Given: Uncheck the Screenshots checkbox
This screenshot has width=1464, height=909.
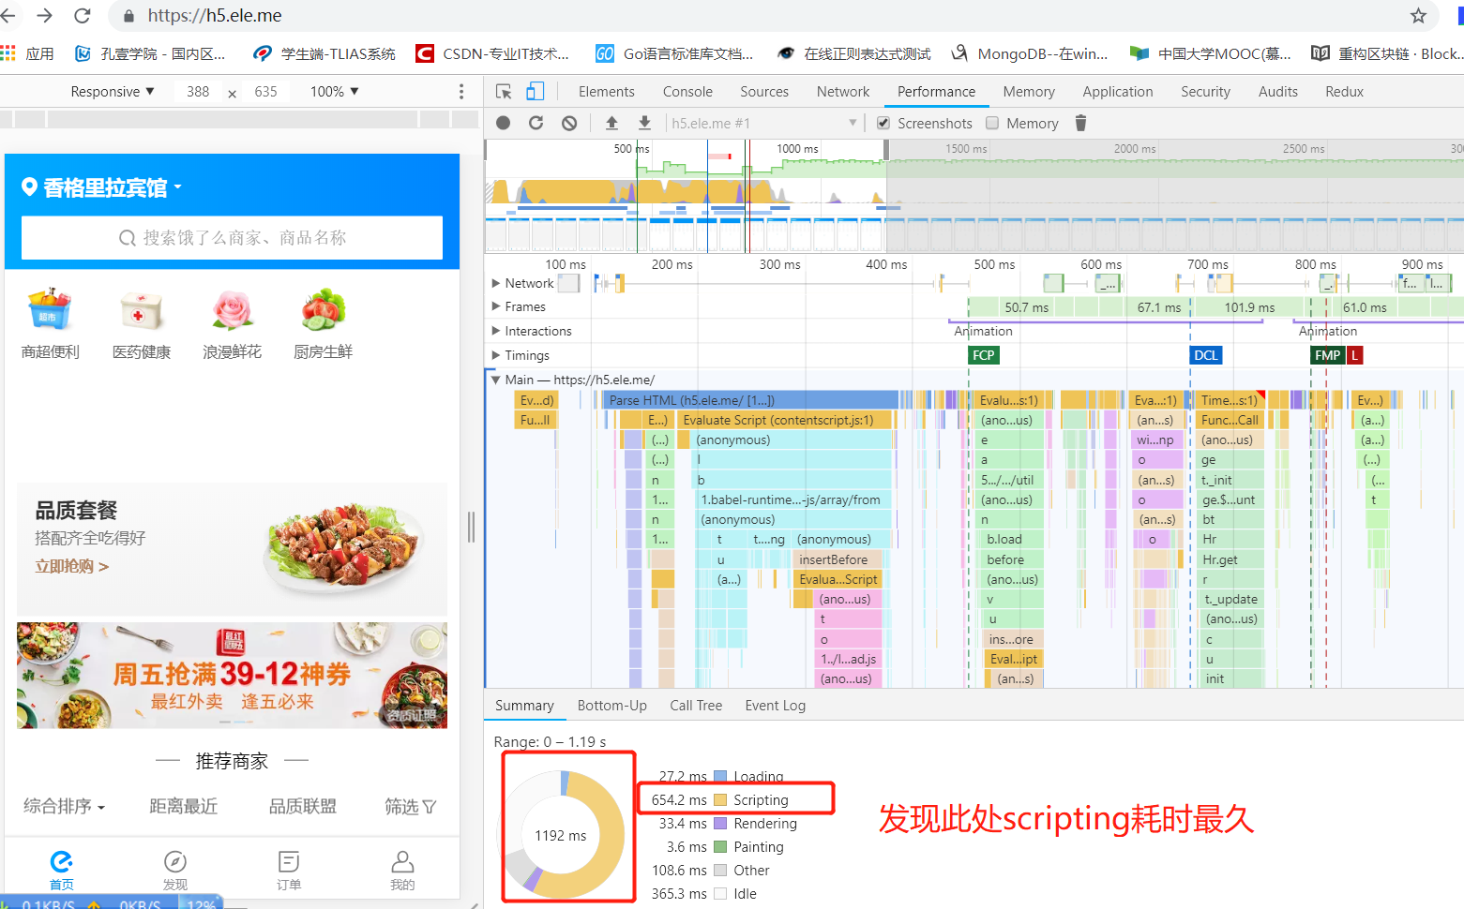Looking at the screenshot, I should 883,123.
